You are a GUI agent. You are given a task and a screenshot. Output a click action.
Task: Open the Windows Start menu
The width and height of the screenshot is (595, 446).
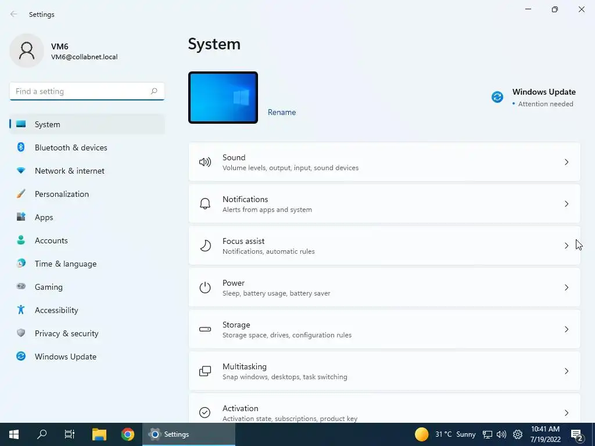14,434
